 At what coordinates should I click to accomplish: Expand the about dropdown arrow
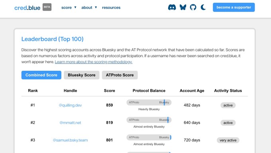coord(96,8)
